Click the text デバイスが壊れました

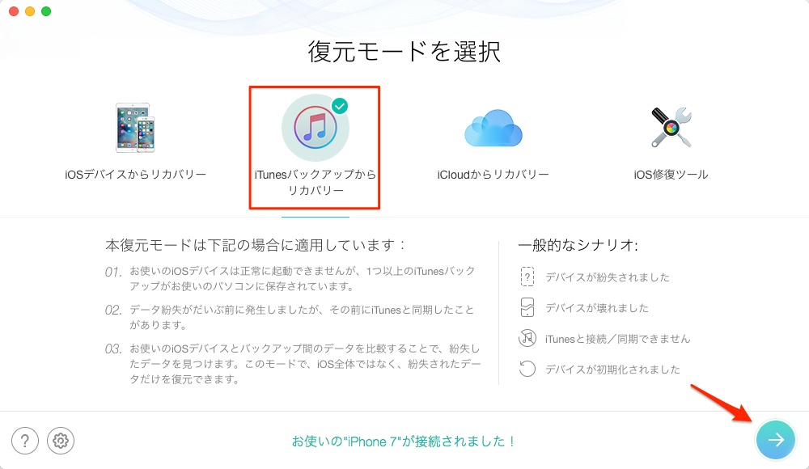(x=597, y=308)
